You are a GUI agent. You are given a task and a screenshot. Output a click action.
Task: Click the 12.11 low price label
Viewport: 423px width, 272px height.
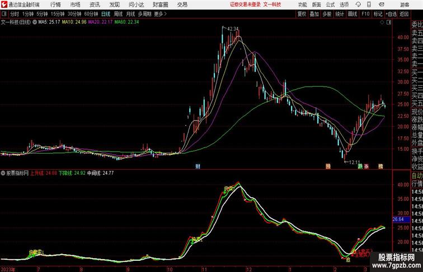(x=355, y=162)
